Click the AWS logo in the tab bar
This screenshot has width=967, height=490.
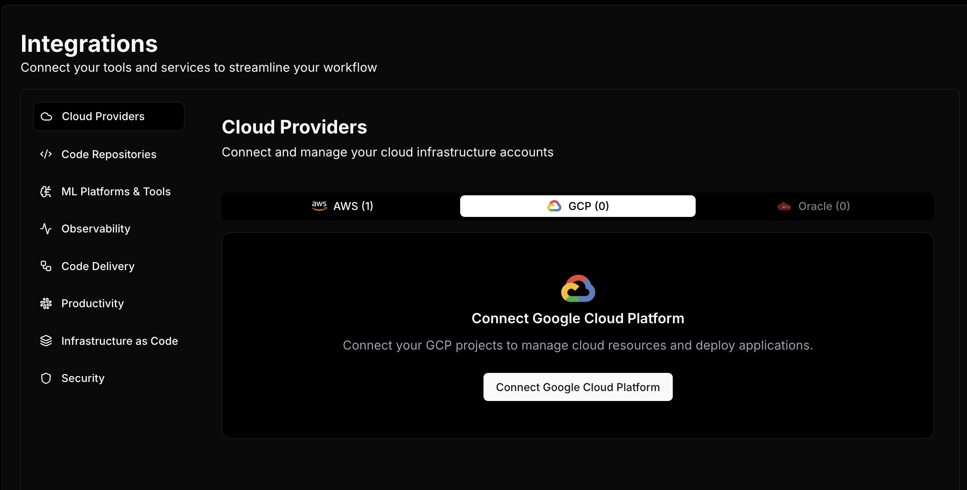(x=319, y=206)
